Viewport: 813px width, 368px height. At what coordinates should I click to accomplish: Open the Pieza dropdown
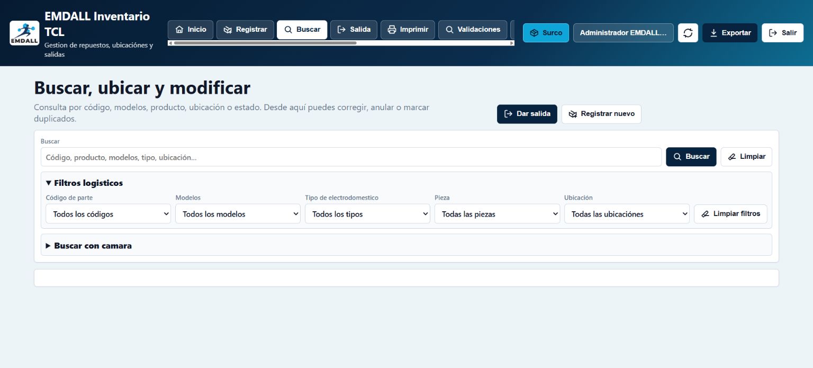tap(497, 214)
